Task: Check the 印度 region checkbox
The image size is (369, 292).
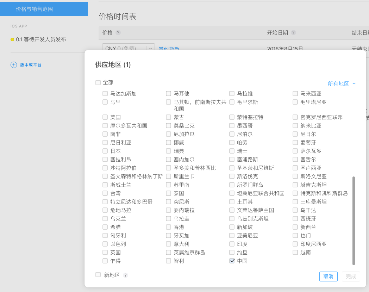Action: [232, 244]
